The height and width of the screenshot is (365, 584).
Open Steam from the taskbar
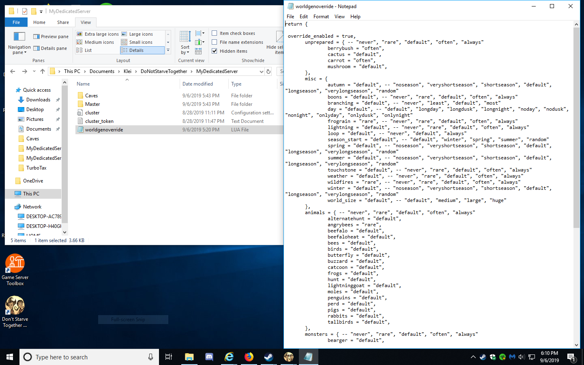tap(268, 357)
